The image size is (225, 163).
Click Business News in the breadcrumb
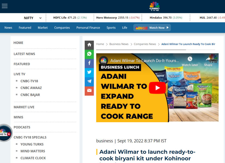(x=119, y=44)
